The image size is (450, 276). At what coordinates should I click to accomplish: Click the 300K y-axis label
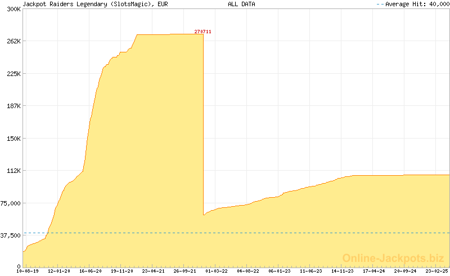[13, 10]
